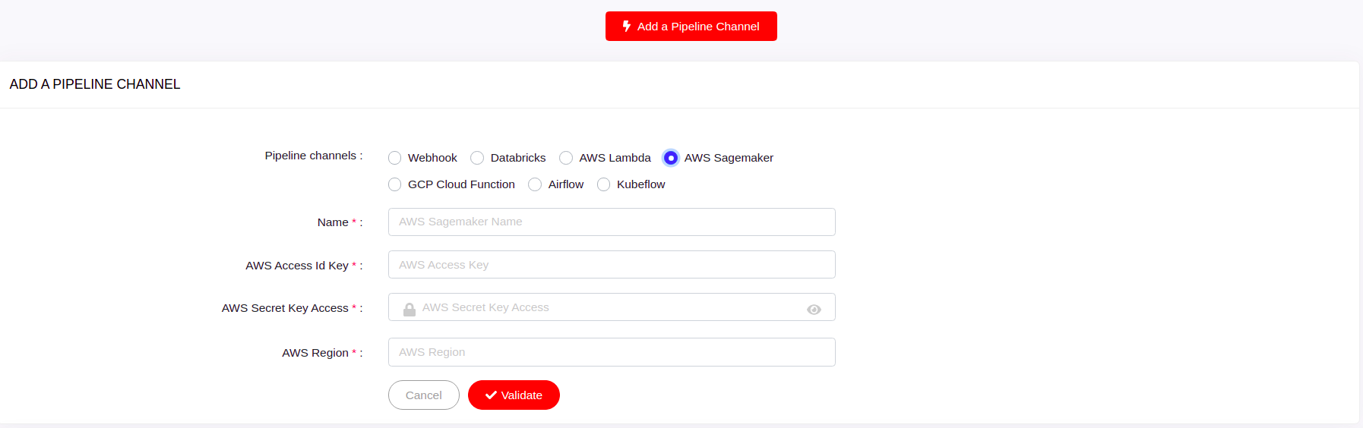Choose Kubeflow as the pipeline channel
Viewport: 1363px width, 428px height.
(604, 184)
